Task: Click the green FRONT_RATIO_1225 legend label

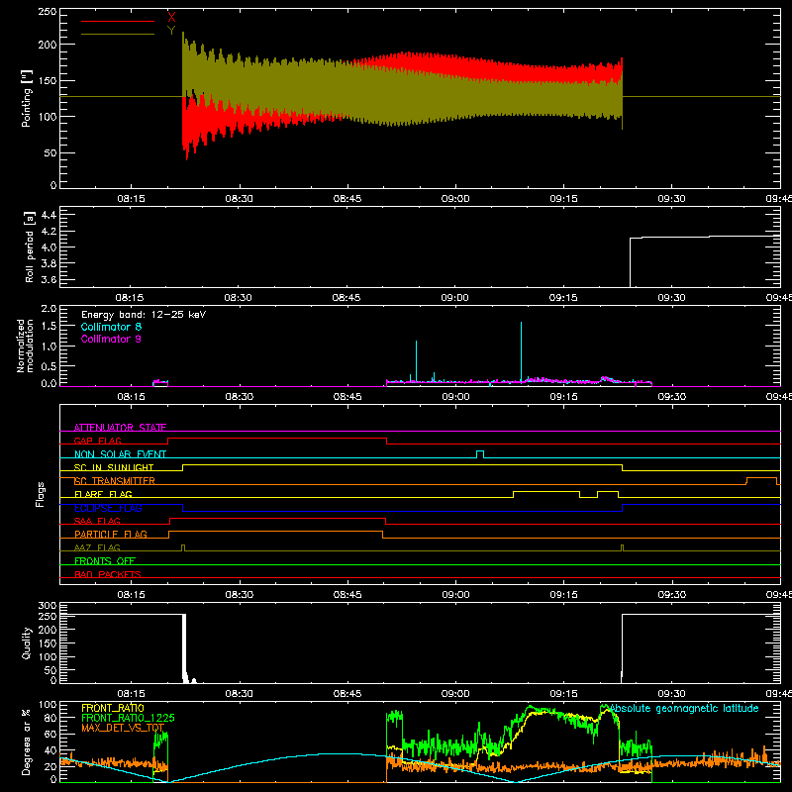Action: (128, 718)
